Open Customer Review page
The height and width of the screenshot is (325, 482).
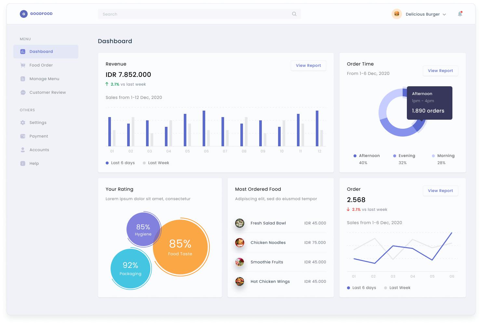(x=46, y=92)
